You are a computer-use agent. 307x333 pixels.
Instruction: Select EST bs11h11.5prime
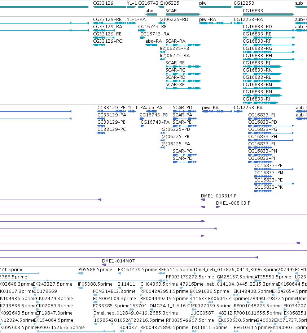pyautogui.click(x=210, y=328)
